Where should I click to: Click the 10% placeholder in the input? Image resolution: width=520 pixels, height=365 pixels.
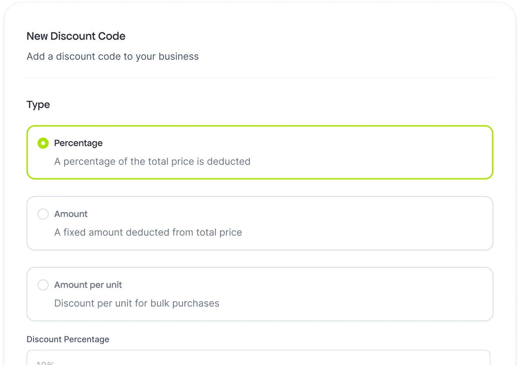click(x=45, y=363)
